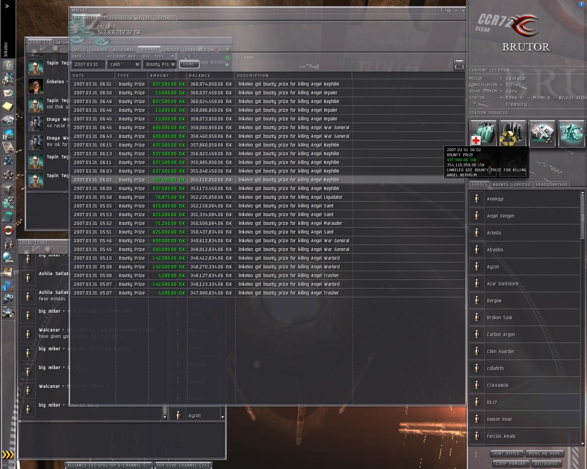Image resolution: width=587 pixels, height=469 pixels.
Task: Switch to the Corporation Wallet tab
Action: [127, 18]
